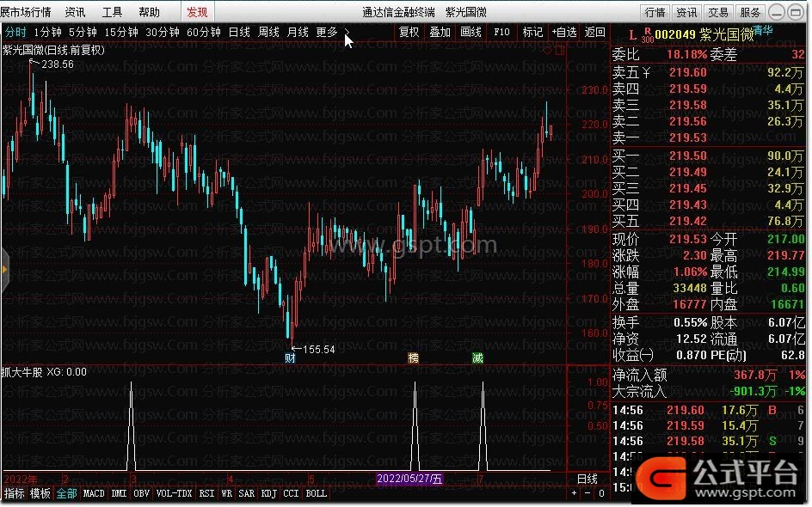
Task: Click the 财 event marker below the chart
Action: click(x=290, y=358)
